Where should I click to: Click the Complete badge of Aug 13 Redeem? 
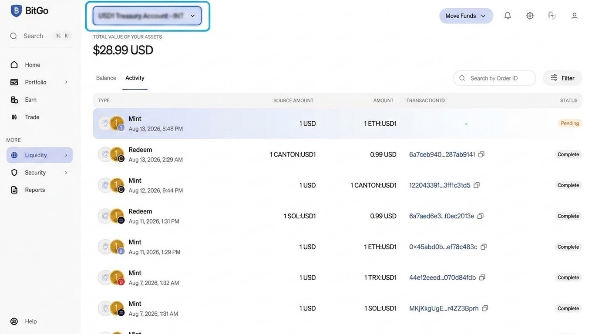(x=568, y=154)
